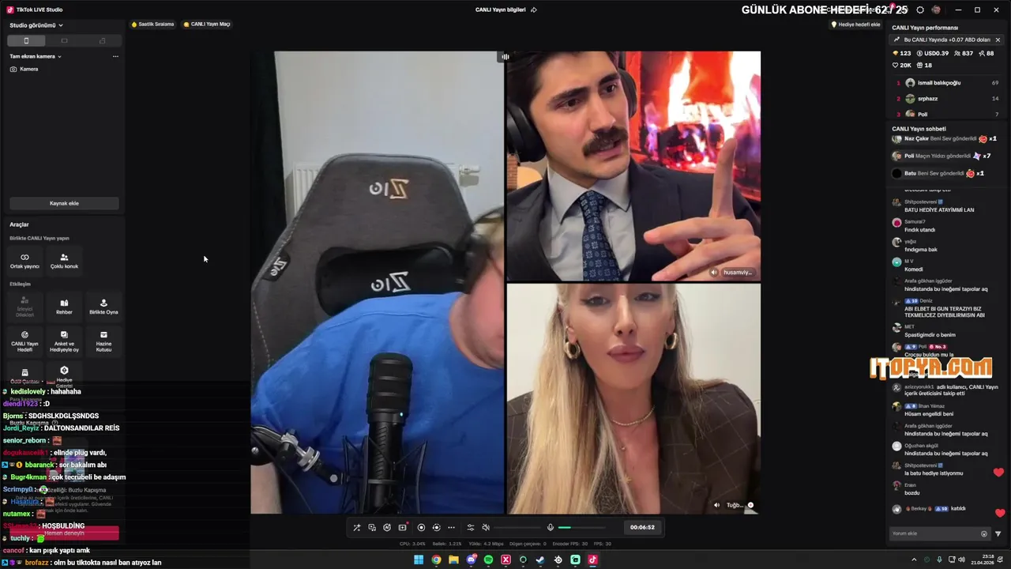Open the Çoklu konuk tool

[x=64, y=261]
